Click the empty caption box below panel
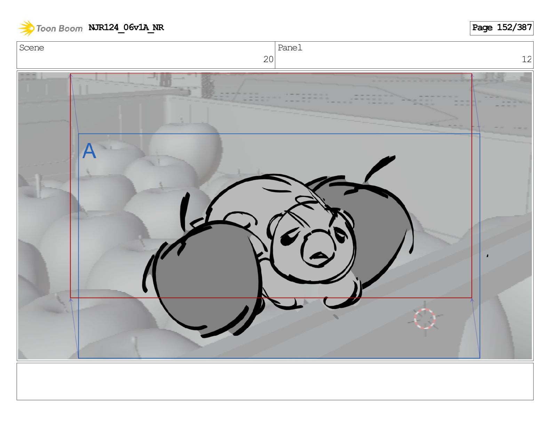551x425 pixels. pyautogui.click(x=275, y=381)
